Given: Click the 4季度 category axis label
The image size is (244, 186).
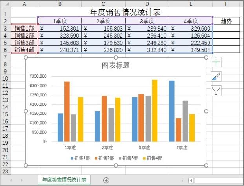Looking at the screenshot, I should 182,148.
